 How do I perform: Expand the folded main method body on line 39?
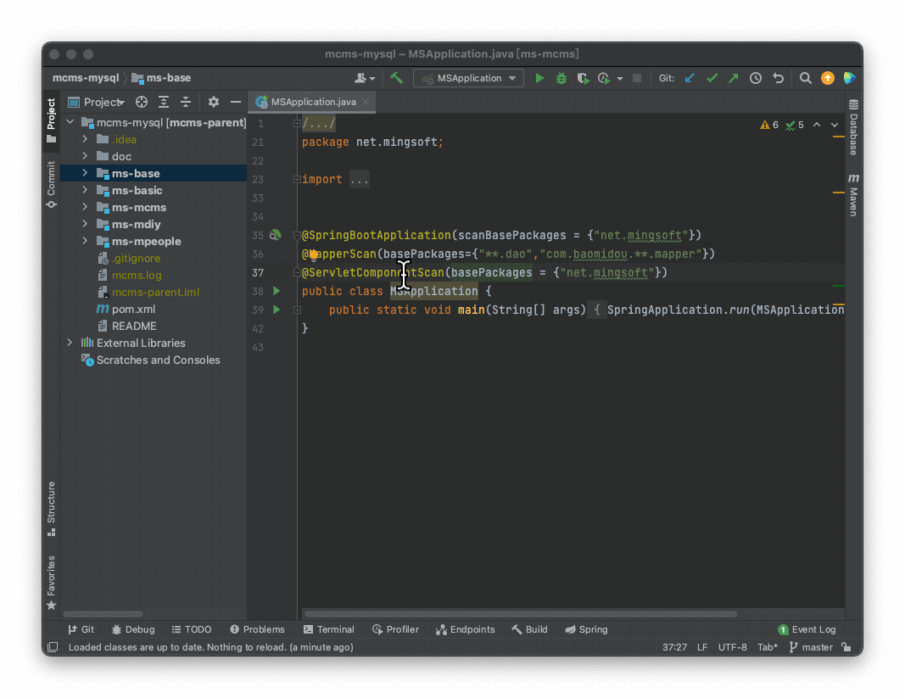point(297,310)
